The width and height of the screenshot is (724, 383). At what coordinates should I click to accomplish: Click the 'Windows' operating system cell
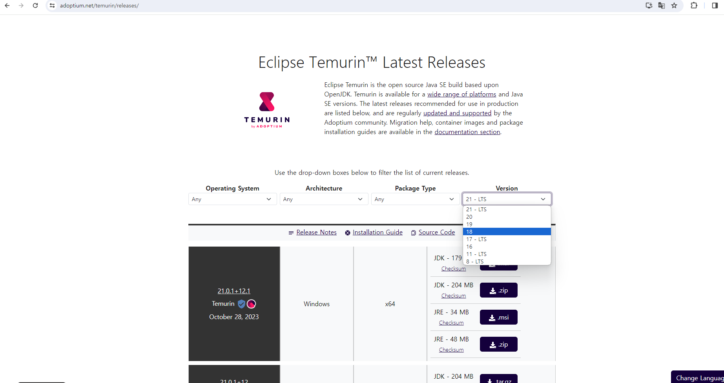(317, 304)
